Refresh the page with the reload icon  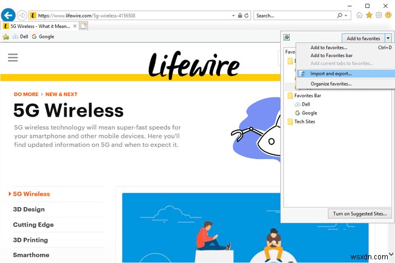click(x=246, y=16)
